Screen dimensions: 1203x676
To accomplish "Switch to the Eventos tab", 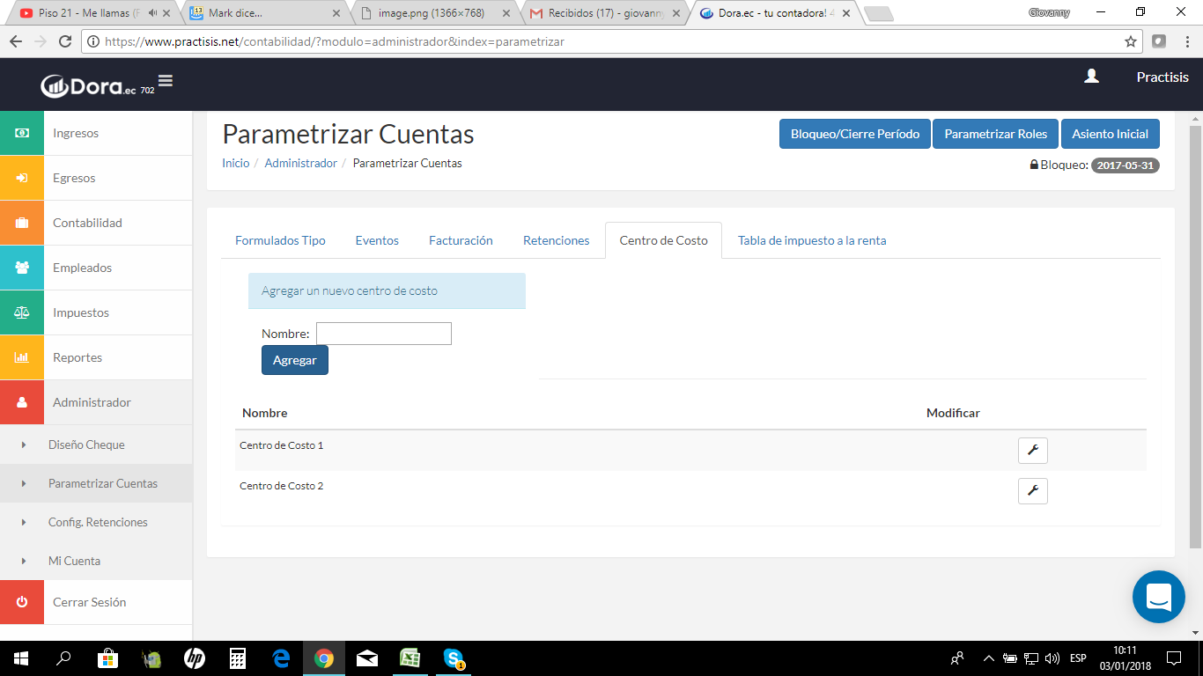I will [x=377, y=240].
